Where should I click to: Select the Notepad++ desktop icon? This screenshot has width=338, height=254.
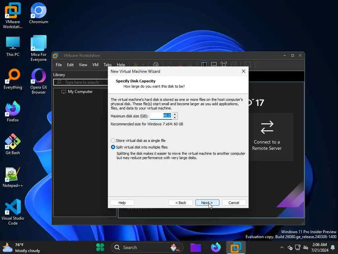click(13, 177)
